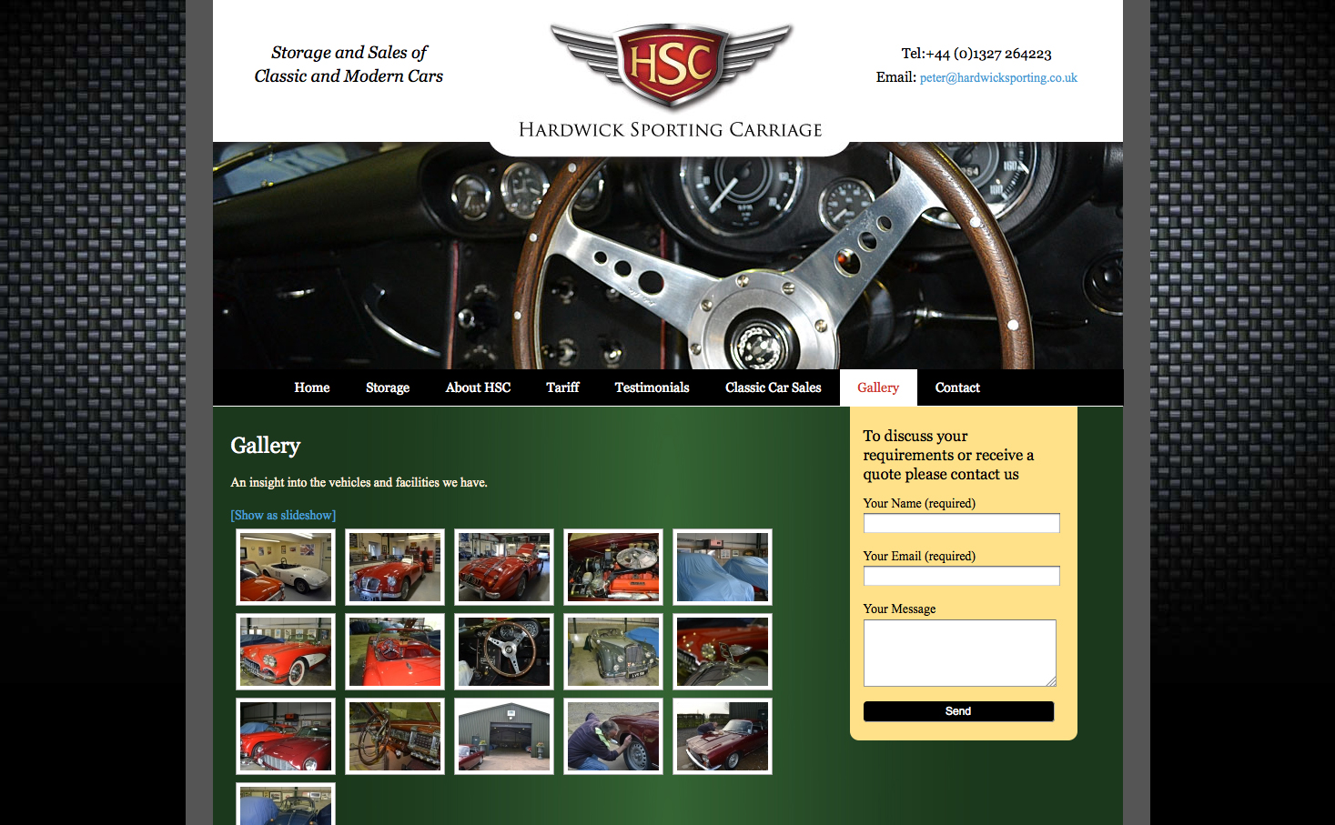Viewport: 1335px width, 825px height.
Task: Open the Tariff page
Action: [x=562, y=387]
